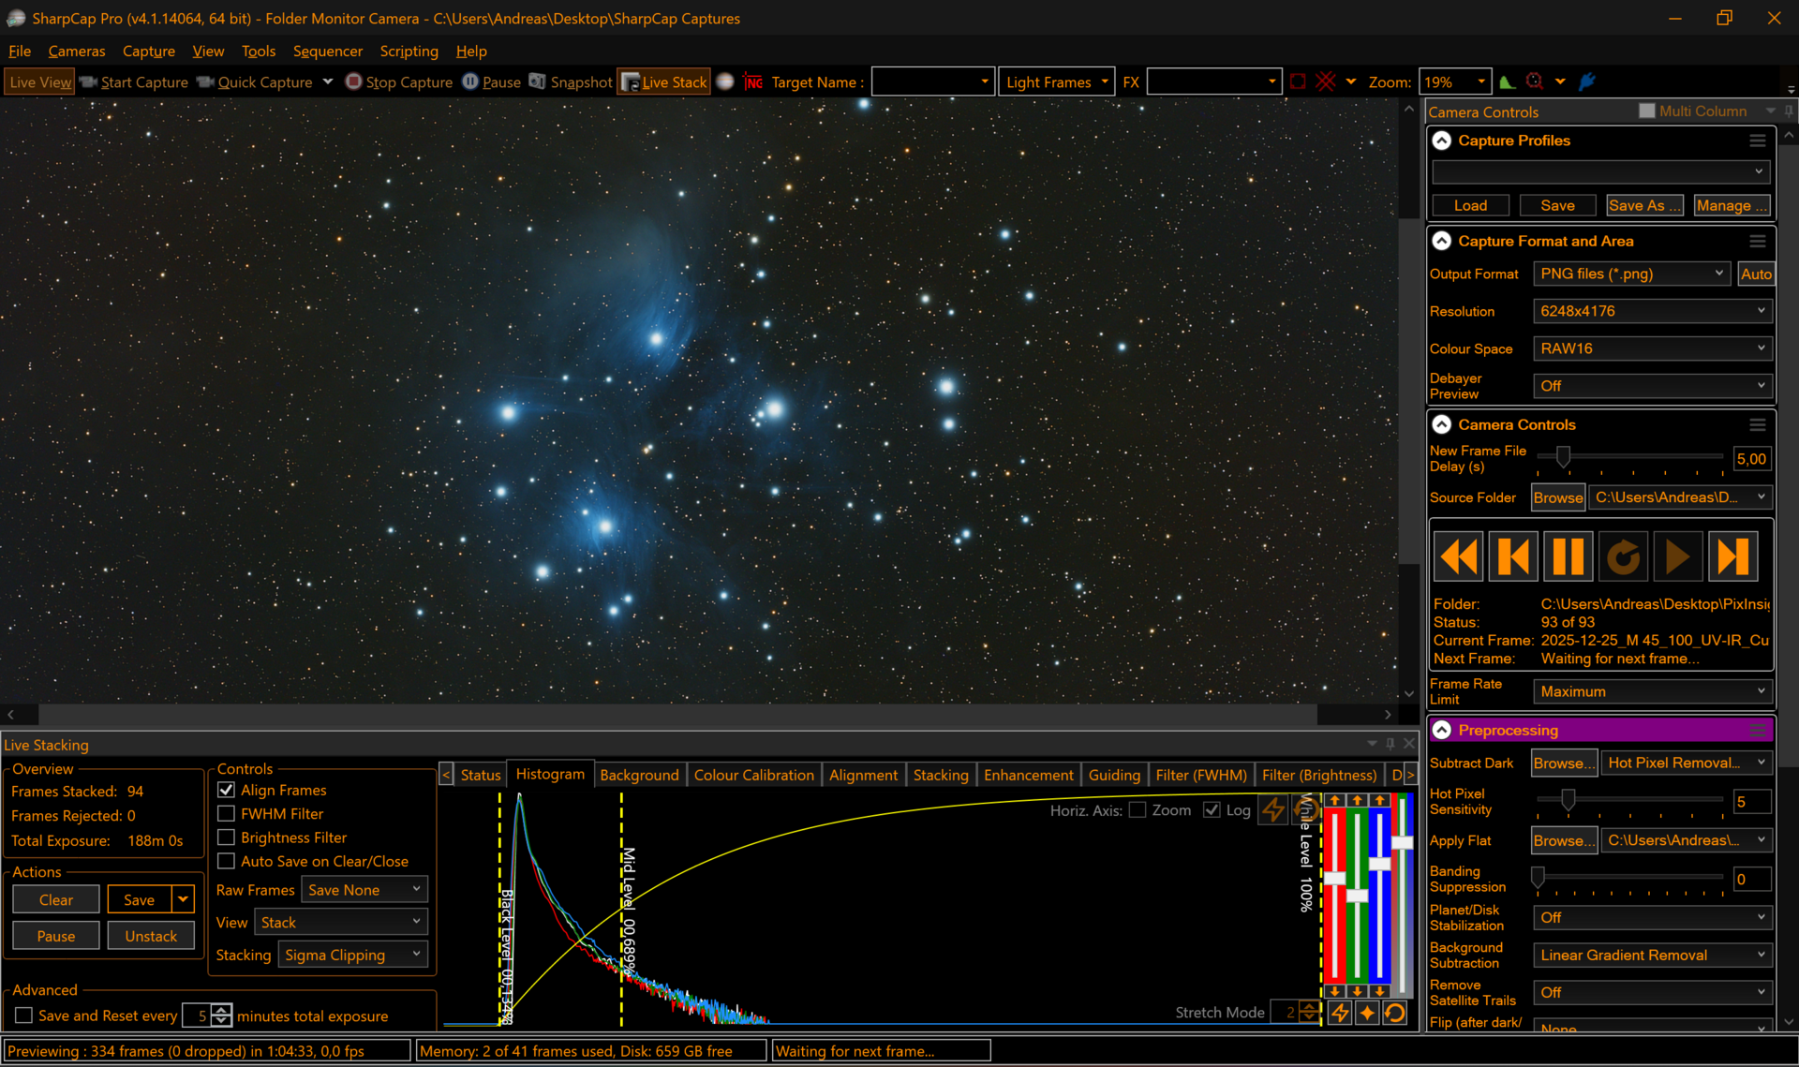The image size is (1799, 1067).
Task: Open the Zoom 19% dropdown
Action: pos(1454,82)
